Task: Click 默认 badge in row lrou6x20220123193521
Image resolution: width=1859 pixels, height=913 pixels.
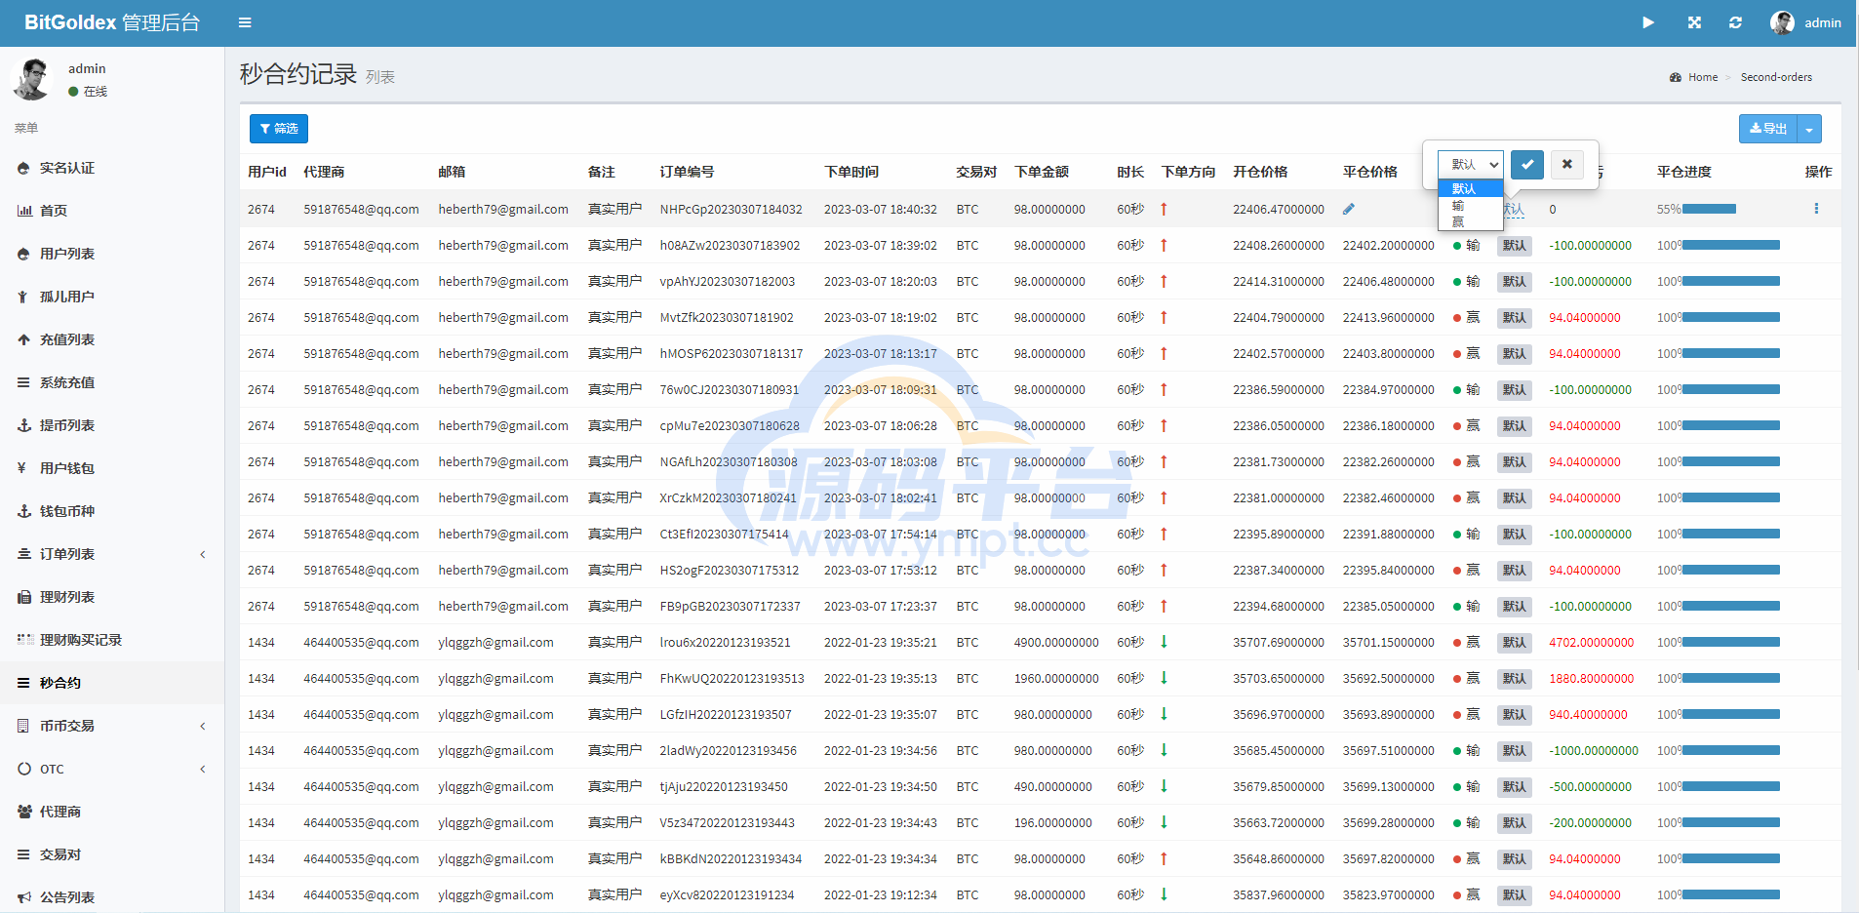Action: tap(1515, 643)
